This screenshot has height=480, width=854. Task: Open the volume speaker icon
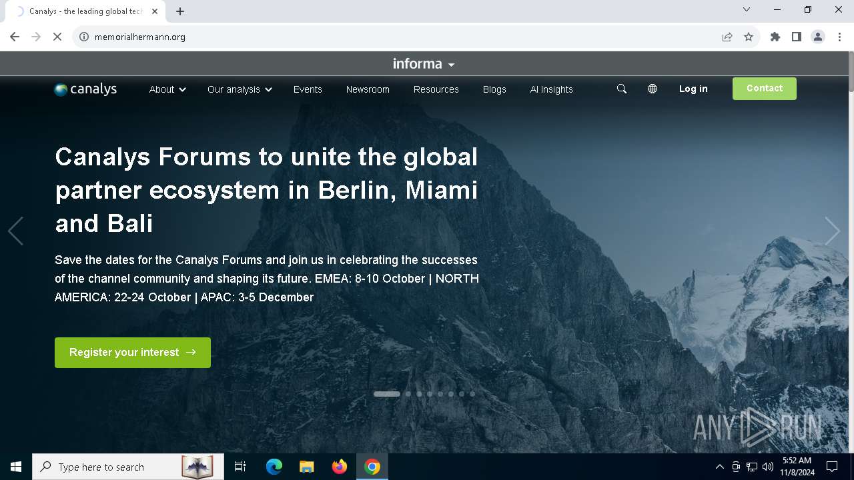click(x=768, y=467)
